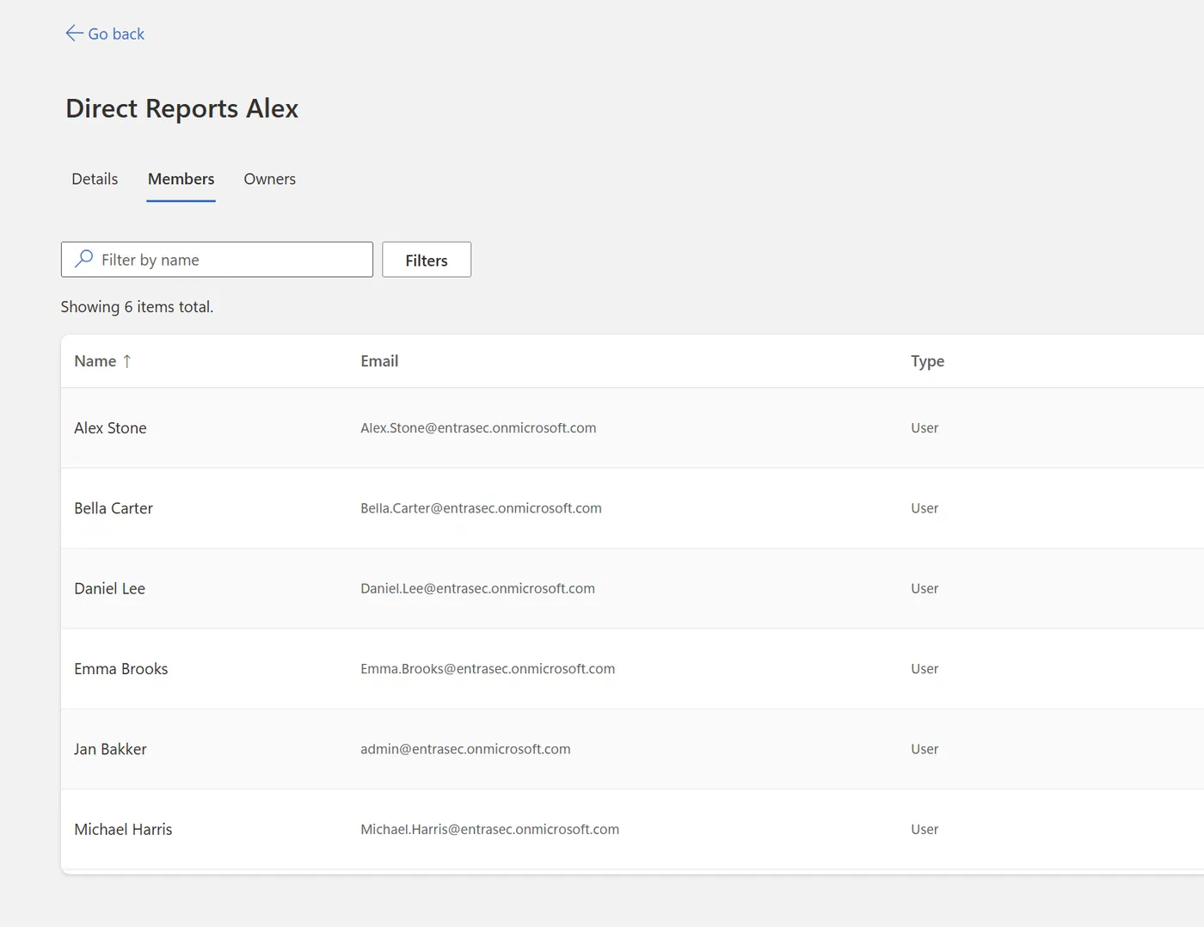The image size is (1204, 927).
Task: Click the Direct Reports Alex heading
Action: point(182,109)
